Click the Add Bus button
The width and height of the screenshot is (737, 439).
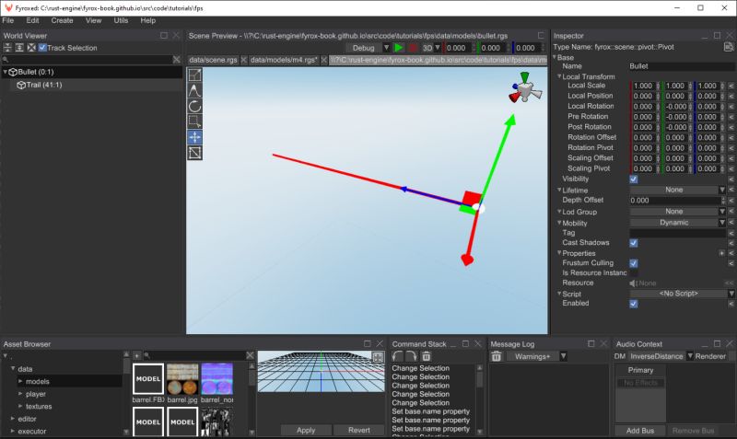click(x=640, y=431)
